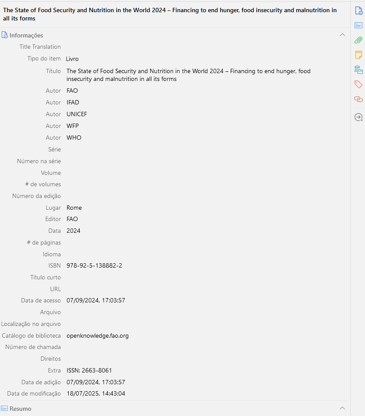Click the Título curto label
365x416 pixels.
point(45,277)
